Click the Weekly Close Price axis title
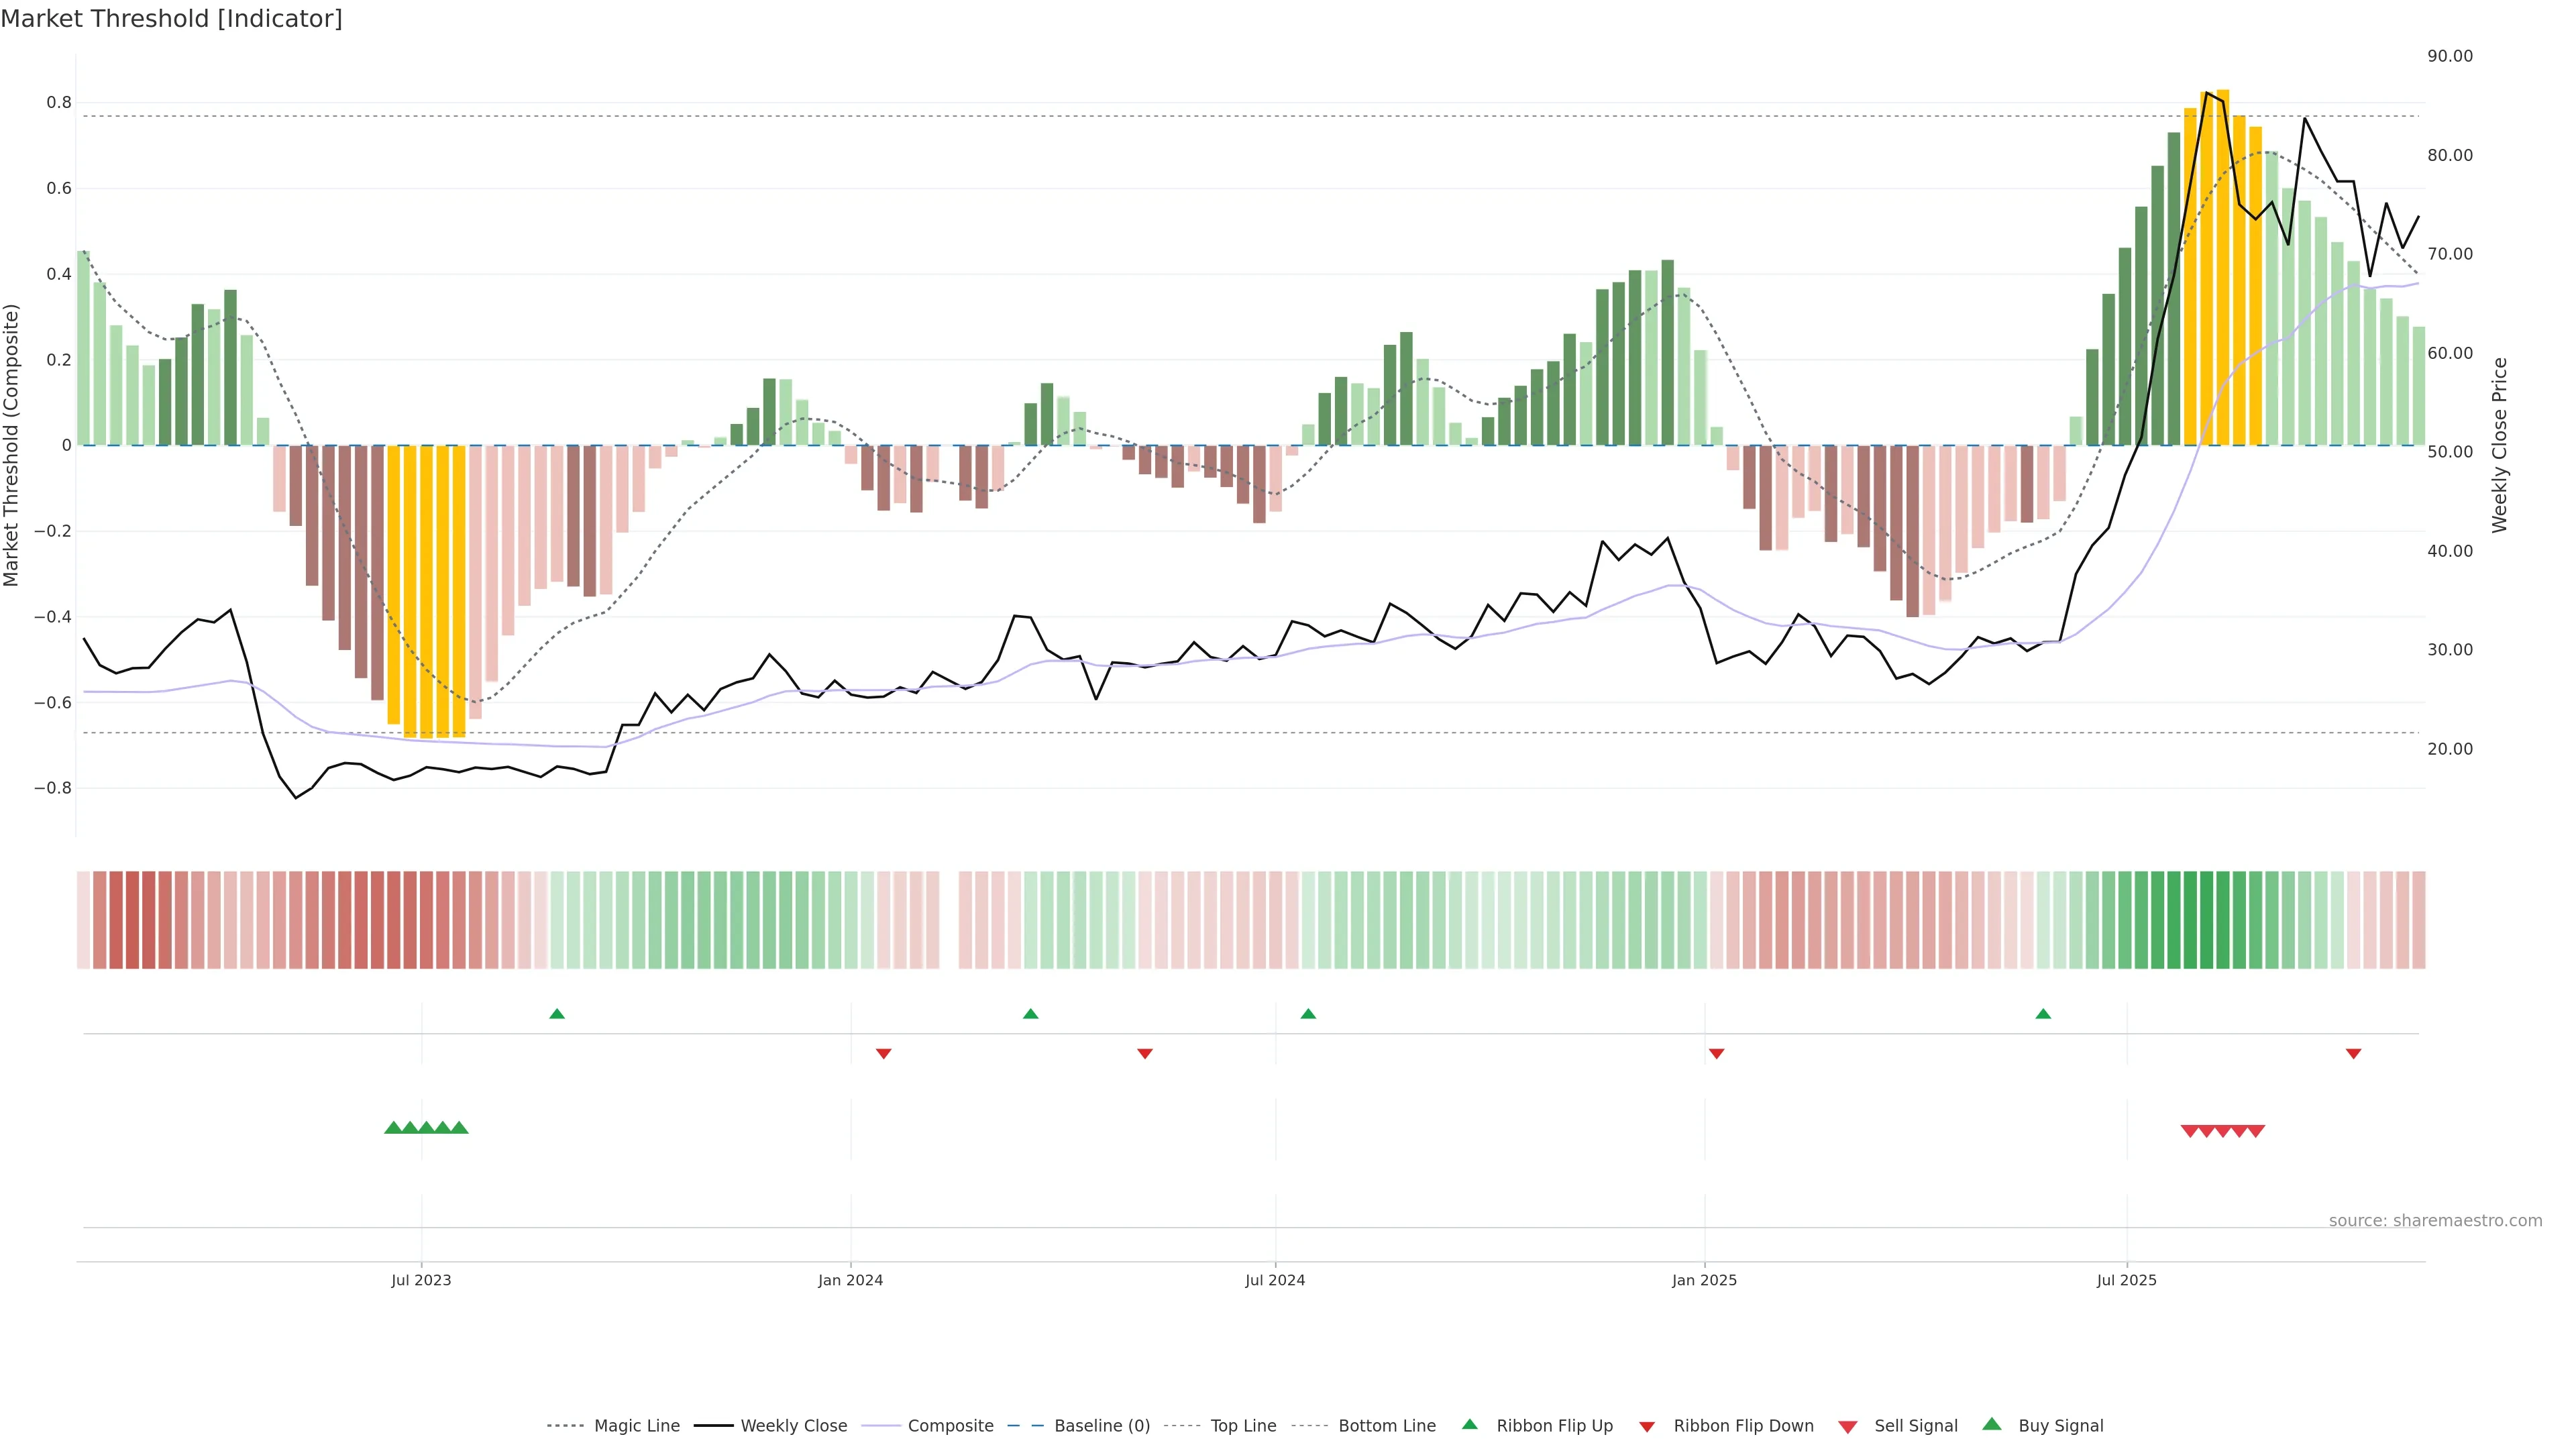The height and width of the screenshot is (1449, 2576). pyautogui.click(x=2499, y=445)
